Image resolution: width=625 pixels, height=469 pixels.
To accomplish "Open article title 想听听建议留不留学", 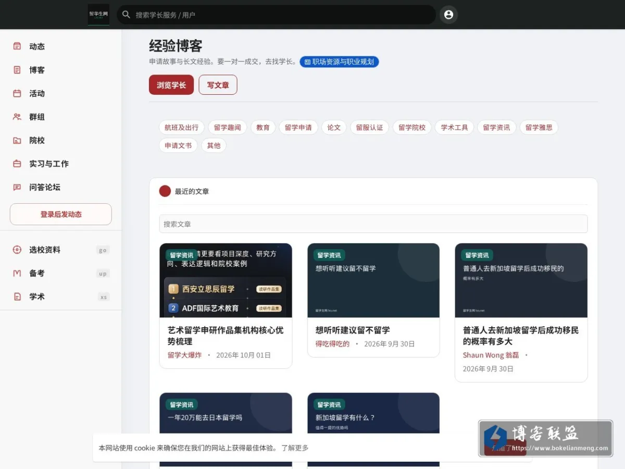I will 353,330.
